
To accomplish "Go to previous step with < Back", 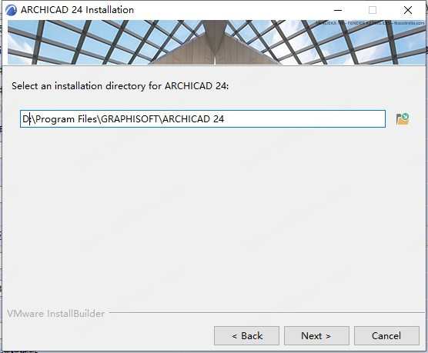I will tap(246, 335).
